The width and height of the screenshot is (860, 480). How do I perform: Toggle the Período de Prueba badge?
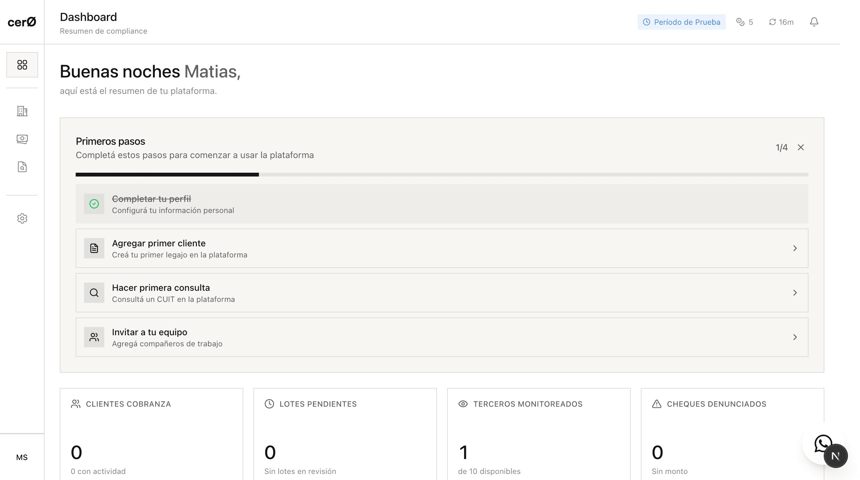(x=681, y=22)
